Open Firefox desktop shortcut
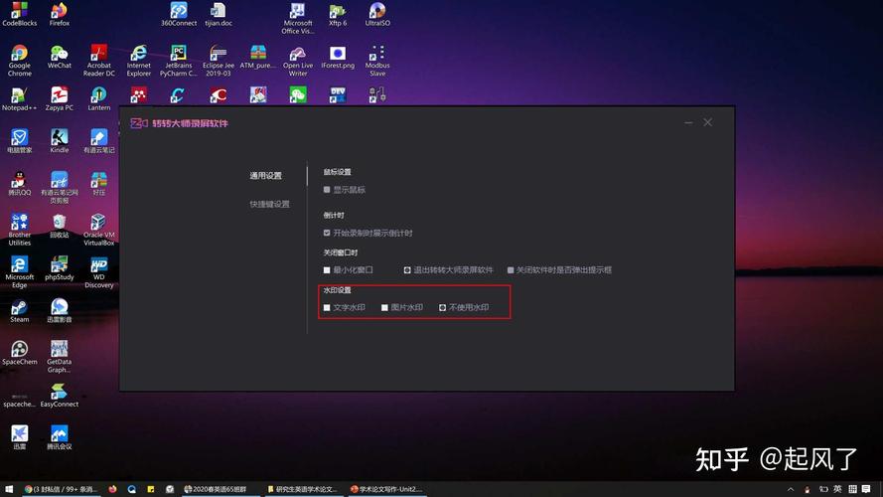This screenshot has height=497, width=883. 60,14
